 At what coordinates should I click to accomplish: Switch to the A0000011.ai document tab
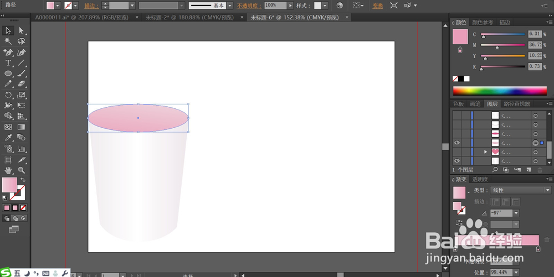(x=82, y=17)
